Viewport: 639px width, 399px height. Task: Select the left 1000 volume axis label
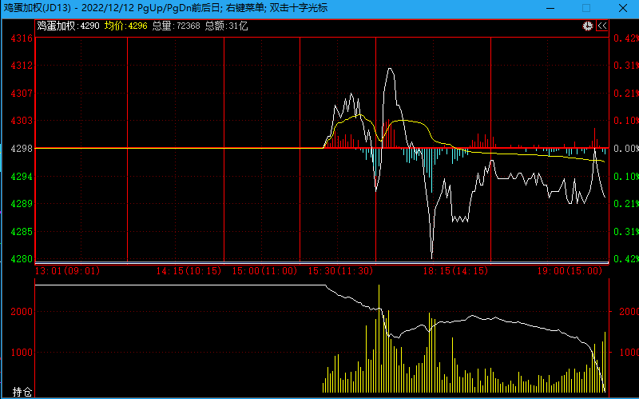(22, 352)
